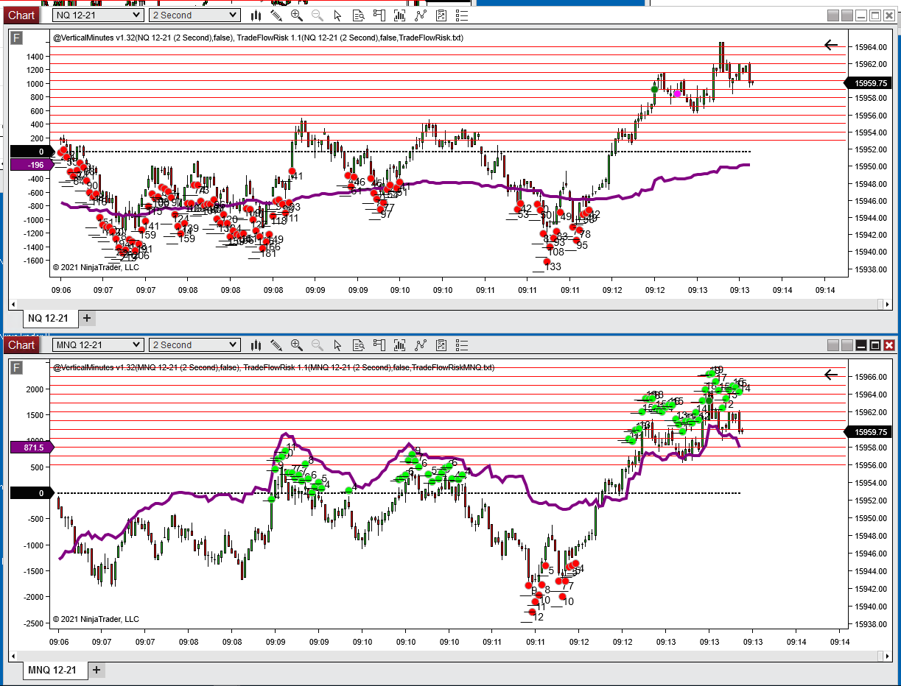Toggle first gray link button in MNQ window

tap(833, 345)
